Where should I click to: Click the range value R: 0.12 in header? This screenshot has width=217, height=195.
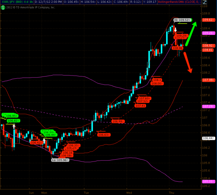(136, 2)
